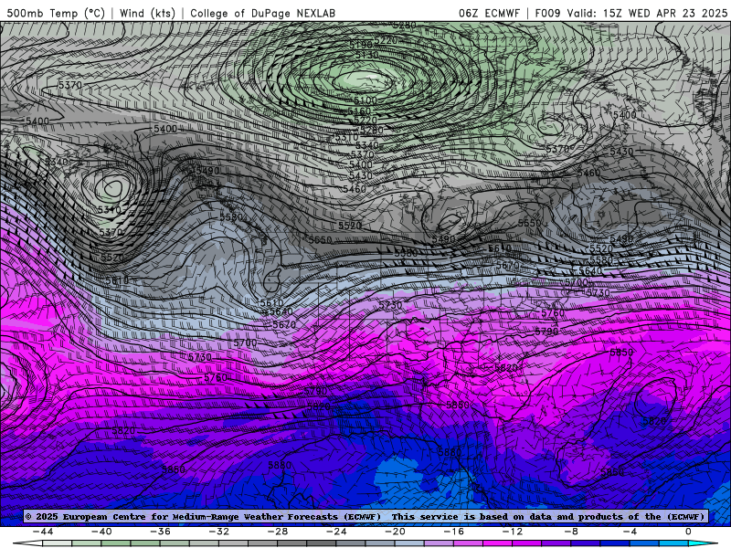Click the -32 color scale label
731x548 pixels.
219,532
